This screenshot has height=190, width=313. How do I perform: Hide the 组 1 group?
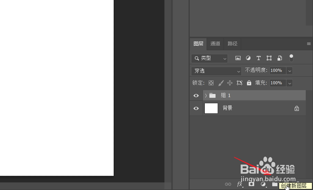tap(196, 96)
